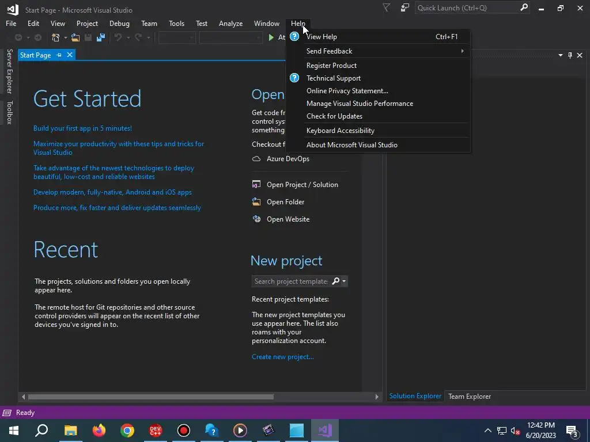Click the notifications flag icon in title bar
The image size is (590, 442).
386,7
